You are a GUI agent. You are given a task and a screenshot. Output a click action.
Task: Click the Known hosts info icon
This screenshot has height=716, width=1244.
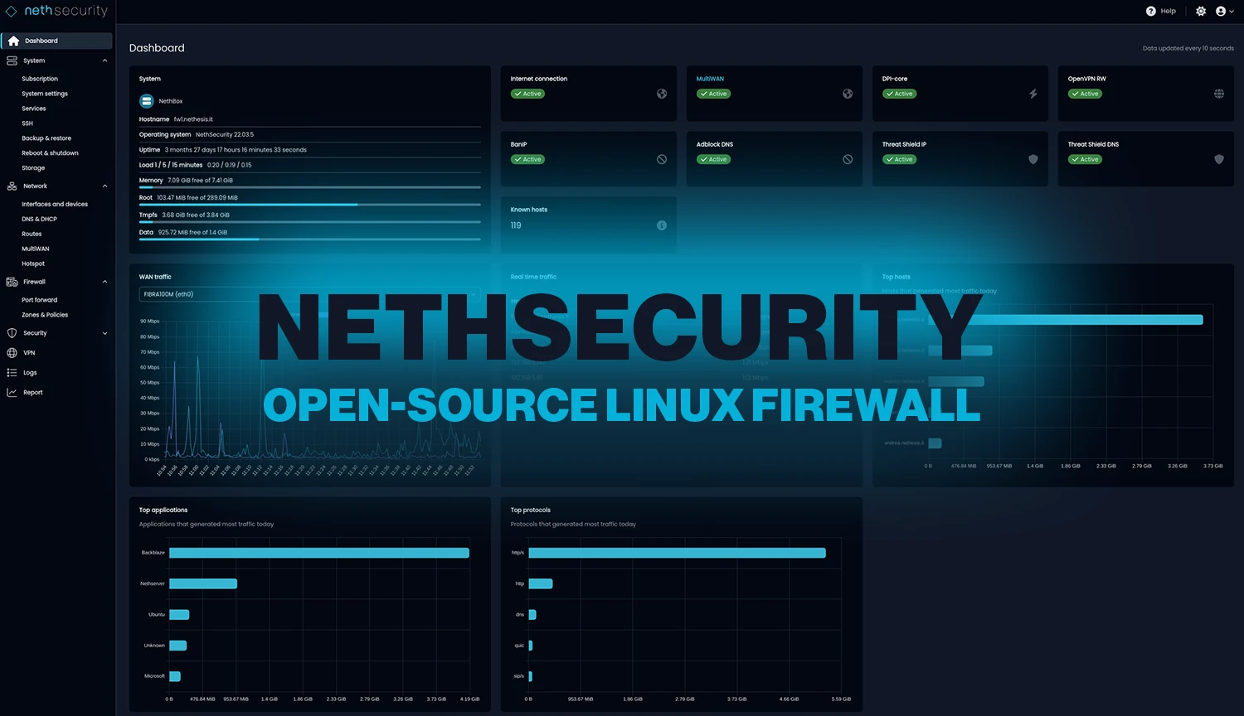click(661, 225)
